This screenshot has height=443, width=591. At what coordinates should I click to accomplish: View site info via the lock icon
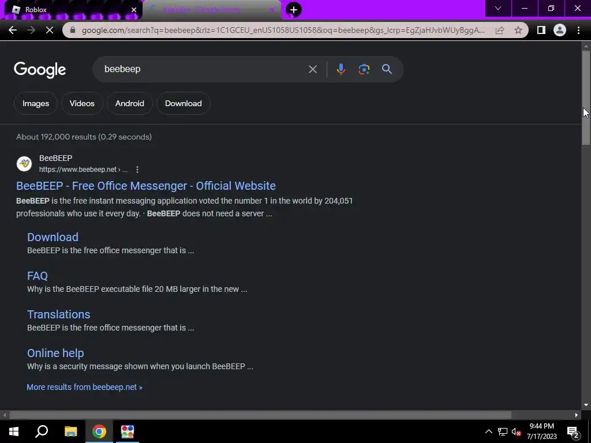click(x=73, y=30)
